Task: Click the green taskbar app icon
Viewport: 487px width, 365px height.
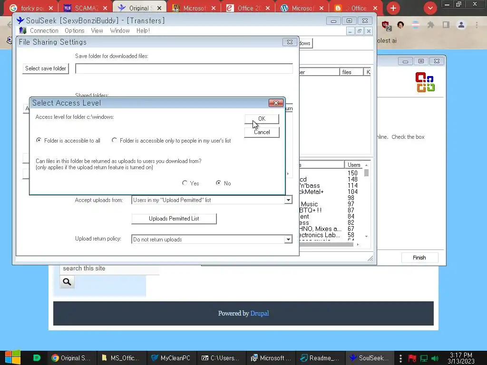Action: pyautogui.click(x=37, y=358)
